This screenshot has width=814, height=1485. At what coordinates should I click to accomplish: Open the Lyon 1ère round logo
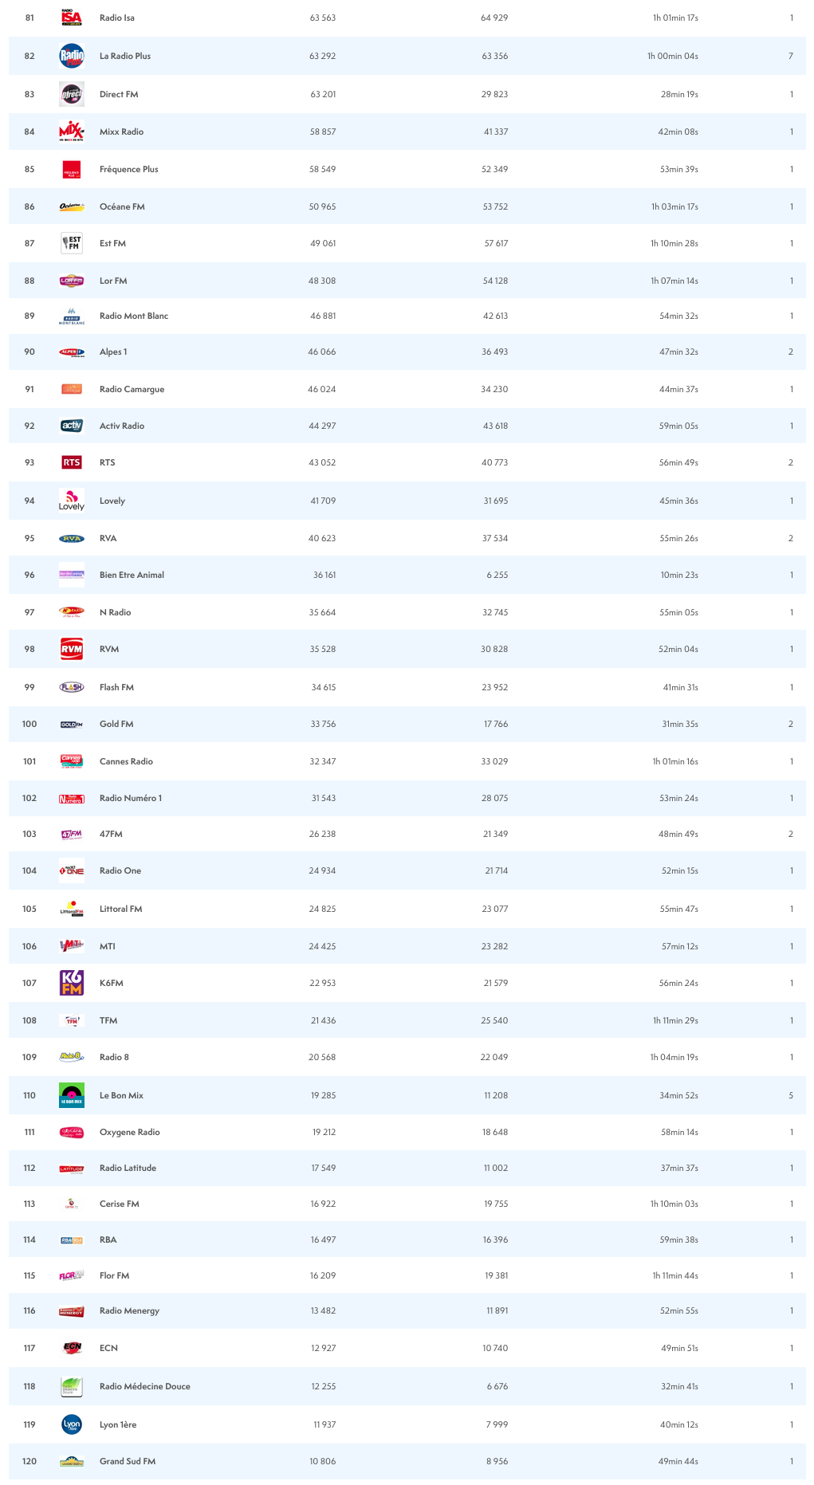point(72,1424)
